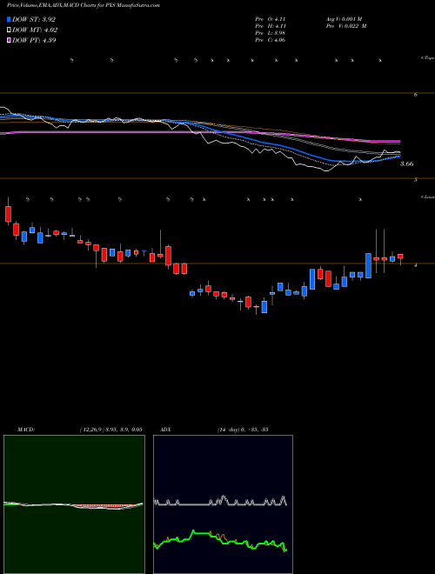Image resolution: width=435 pixels, height=574 pixels.
Task: Click the ADX '(14 day)' values text
Action: [x=243, y=430]
